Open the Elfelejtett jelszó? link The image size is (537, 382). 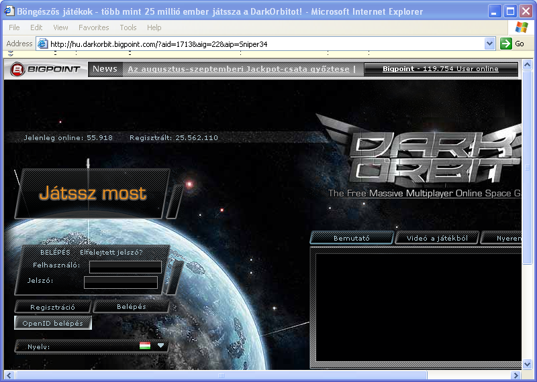[111, 253]
